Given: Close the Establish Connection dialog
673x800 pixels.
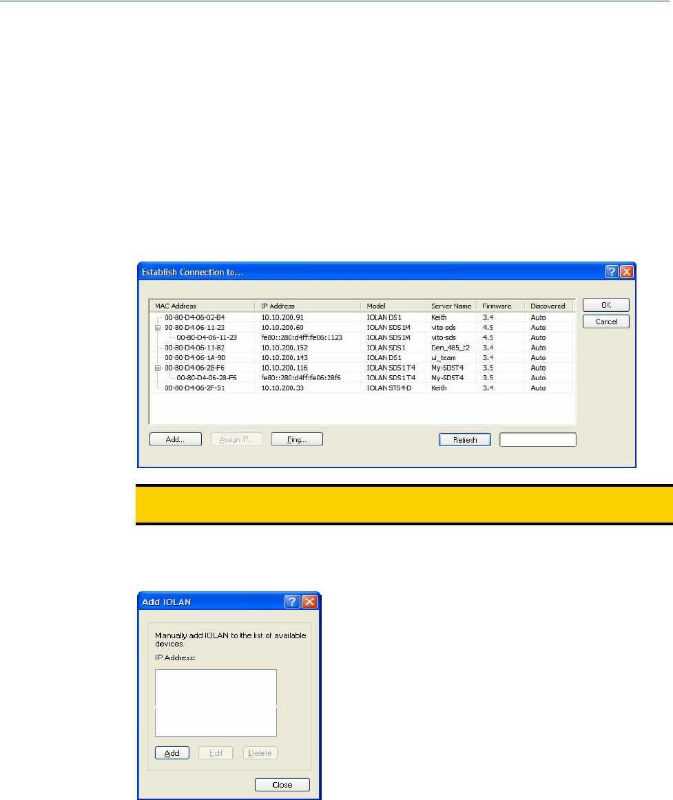Looking at the screenshot, I should (x=627, y=272).
